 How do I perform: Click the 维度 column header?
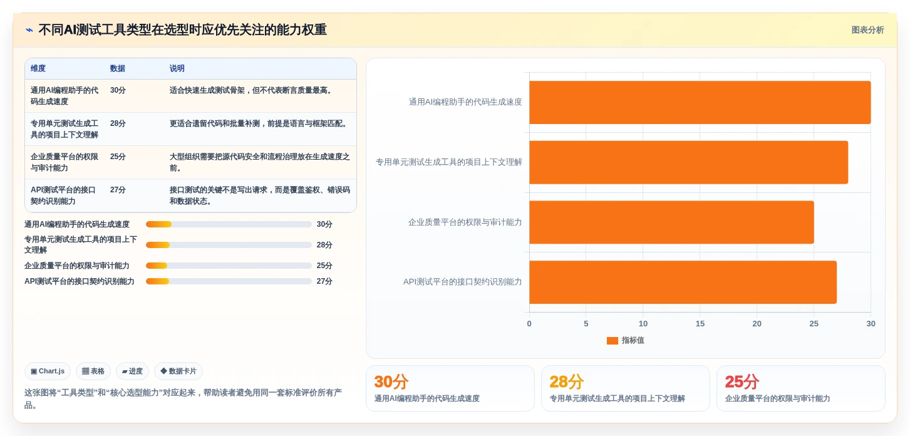(x=38, y=69)
